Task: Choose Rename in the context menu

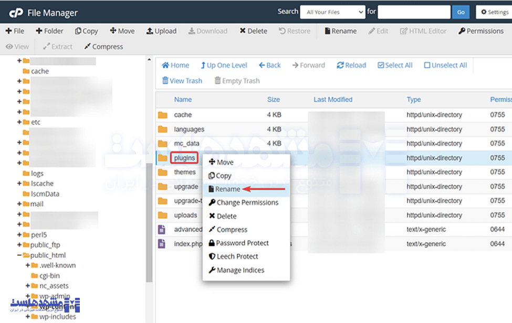Action: [227, 189]
